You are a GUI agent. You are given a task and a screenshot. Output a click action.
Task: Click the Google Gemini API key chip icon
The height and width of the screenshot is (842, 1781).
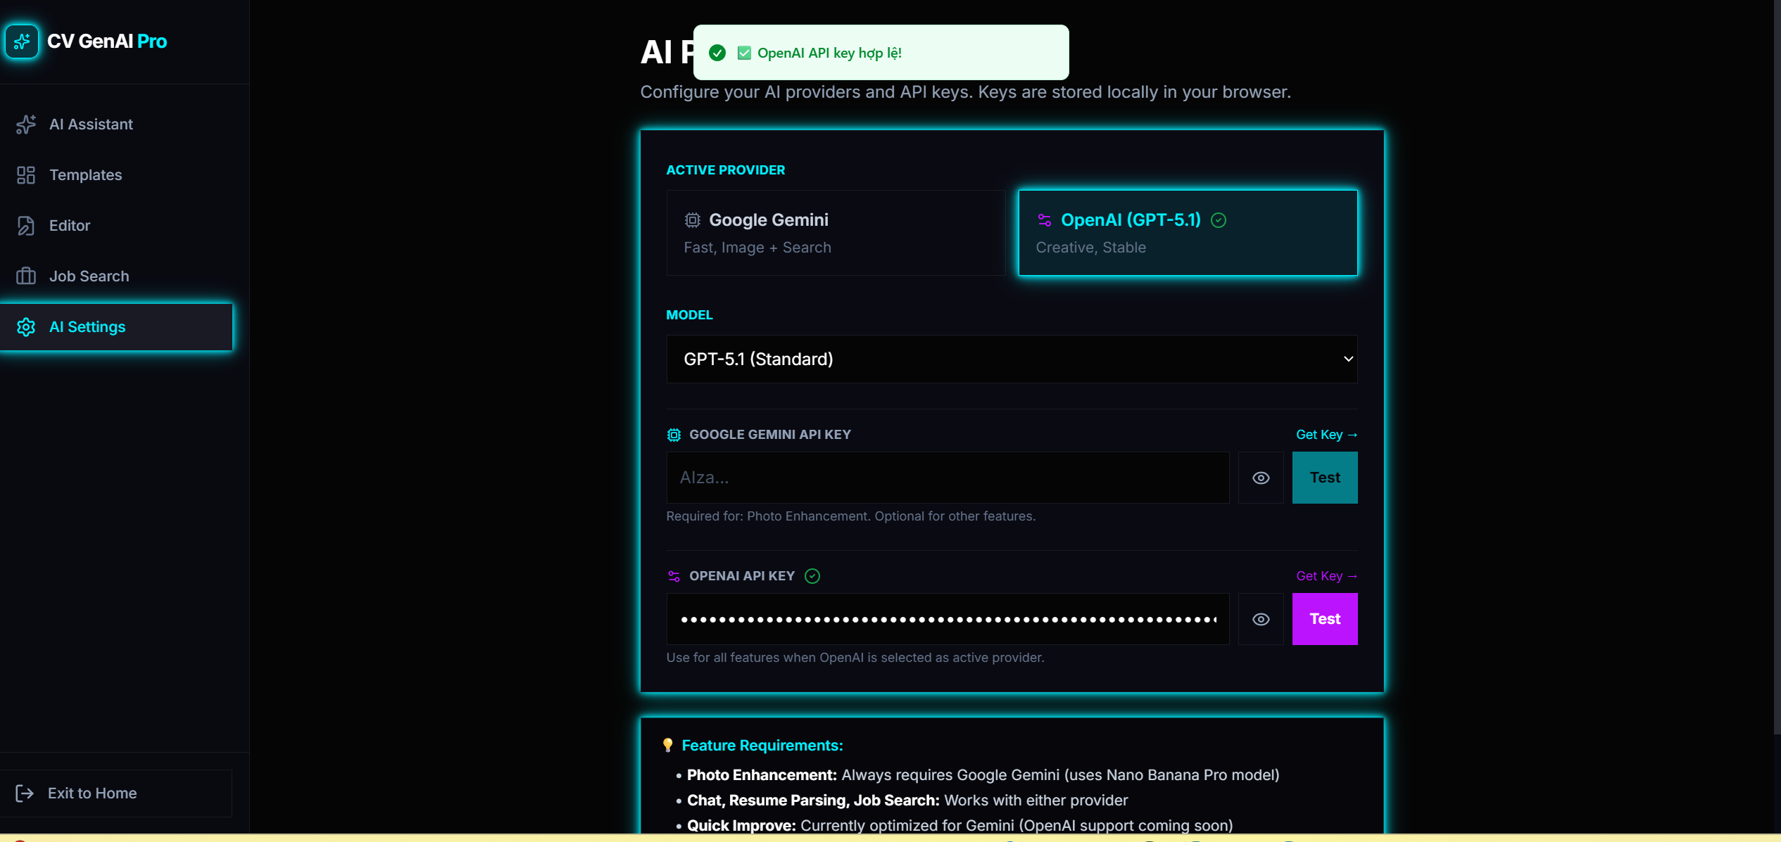[674, 435]
